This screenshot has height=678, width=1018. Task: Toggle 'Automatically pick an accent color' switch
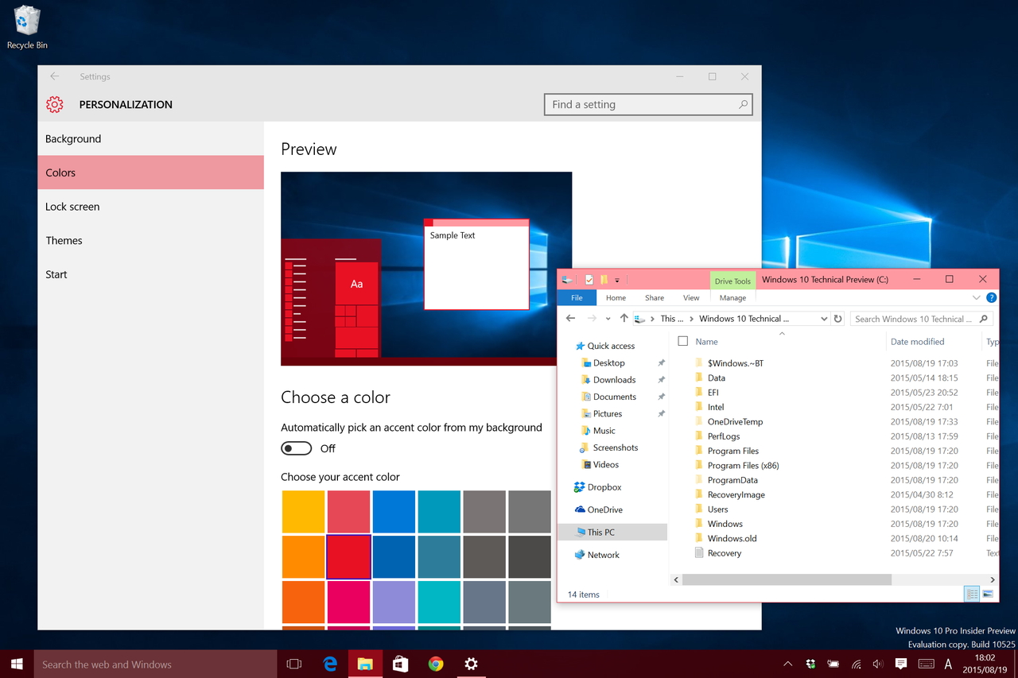(x=296, y=447)
